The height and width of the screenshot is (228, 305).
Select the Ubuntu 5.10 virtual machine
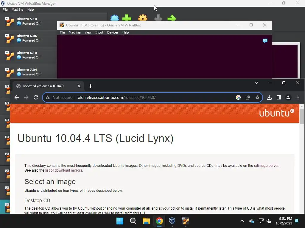coord(29,21)
